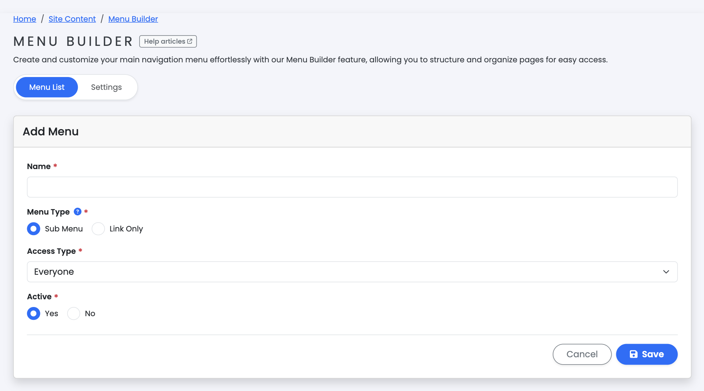
Task: Open the Access Type dropdown
Action: (x=352, y=272)
